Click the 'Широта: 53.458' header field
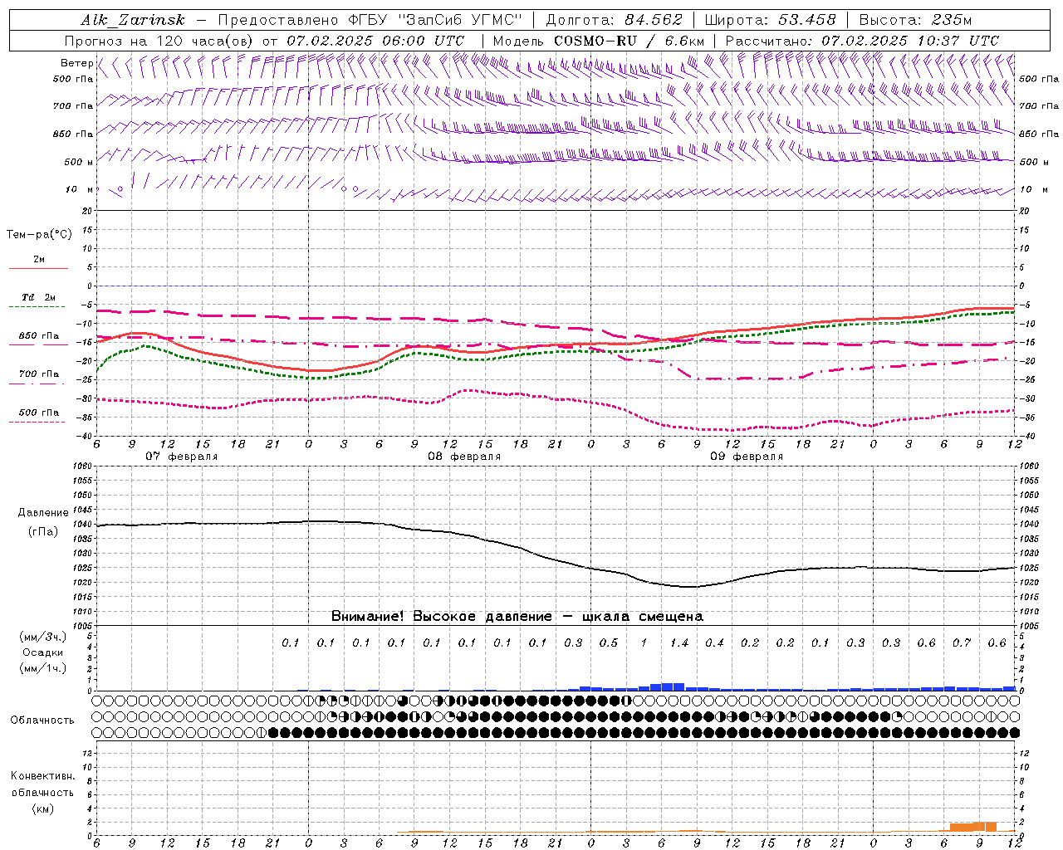Image resolution: width=1063 pixels, height=850 pixels. pyautogui.click(x=770, y=20)
